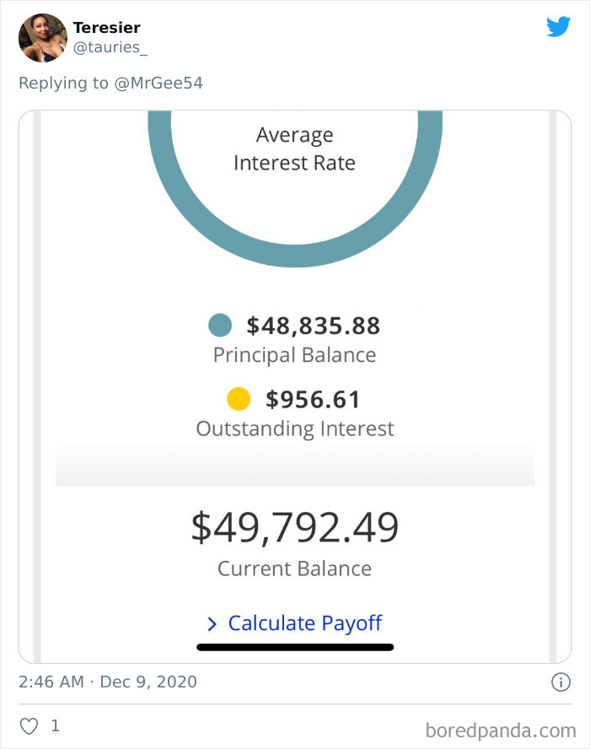Click Teresier's profile avatar

(42, 38)
